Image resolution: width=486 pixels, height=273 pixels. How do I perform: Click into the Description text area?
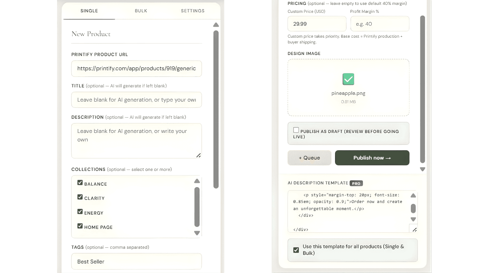[x=136, y=141]
